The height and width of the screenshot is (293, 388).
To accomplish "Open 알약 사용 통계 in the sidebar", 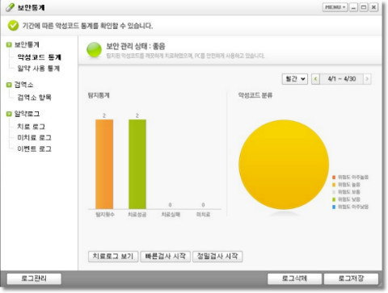I will (x=39, y=69).
